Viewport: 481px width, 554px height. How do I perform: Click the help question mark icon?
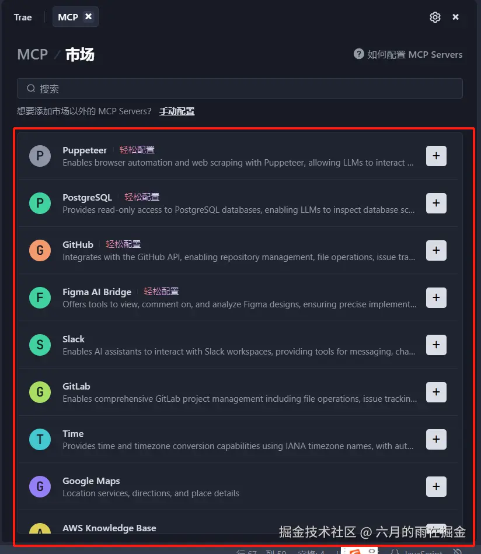click(359, 54)
